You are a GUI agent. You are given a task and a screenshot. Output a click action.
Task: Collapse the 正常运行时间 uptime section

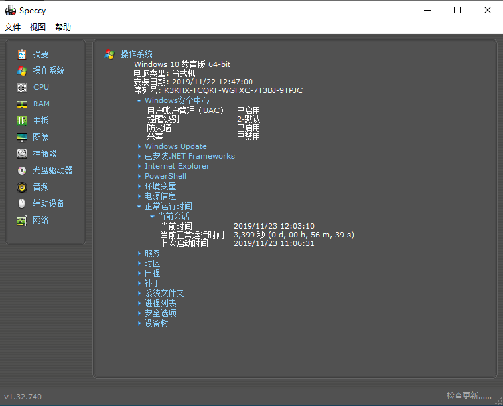coord(139,207)
